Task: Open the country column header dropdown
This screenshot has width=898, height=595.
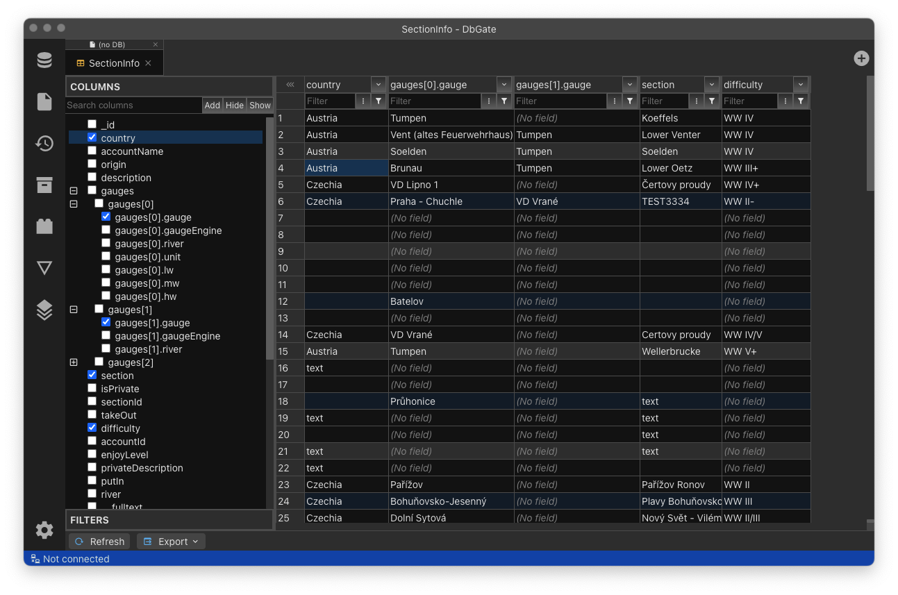Action: click(x=379, y=85)
